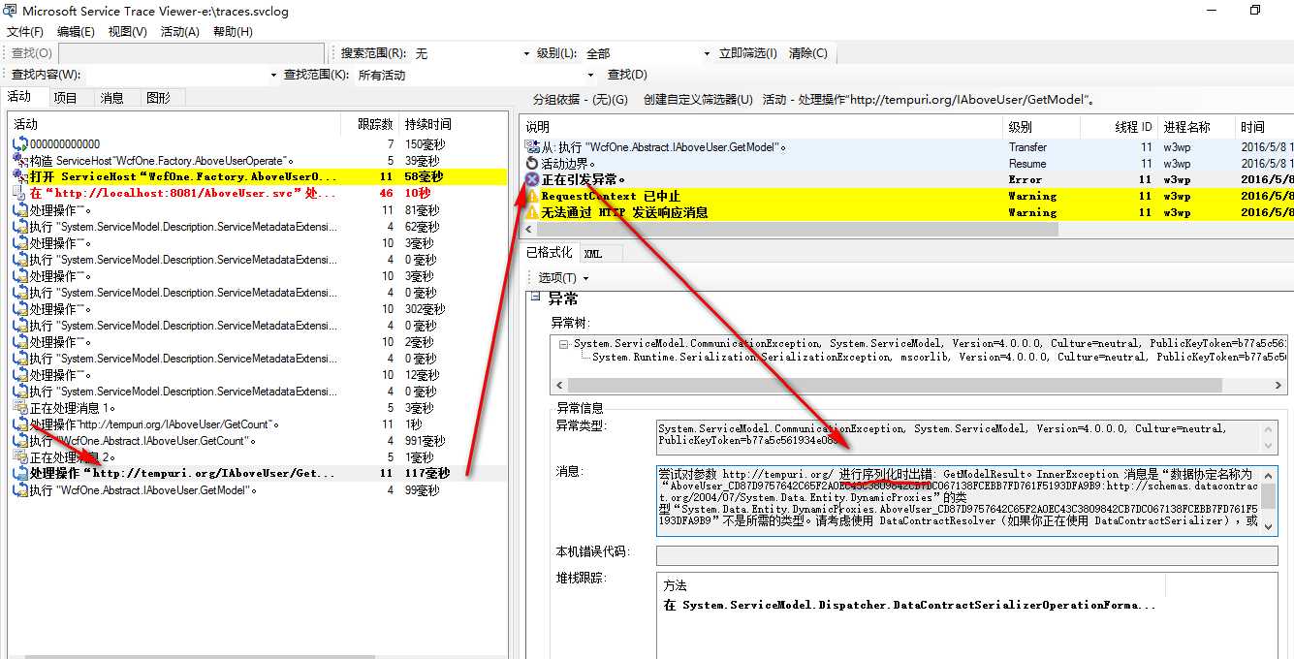Click the icon of 处理操作 row lasting 302毫秒
The image size is (1294, 659).
[20, 309]
